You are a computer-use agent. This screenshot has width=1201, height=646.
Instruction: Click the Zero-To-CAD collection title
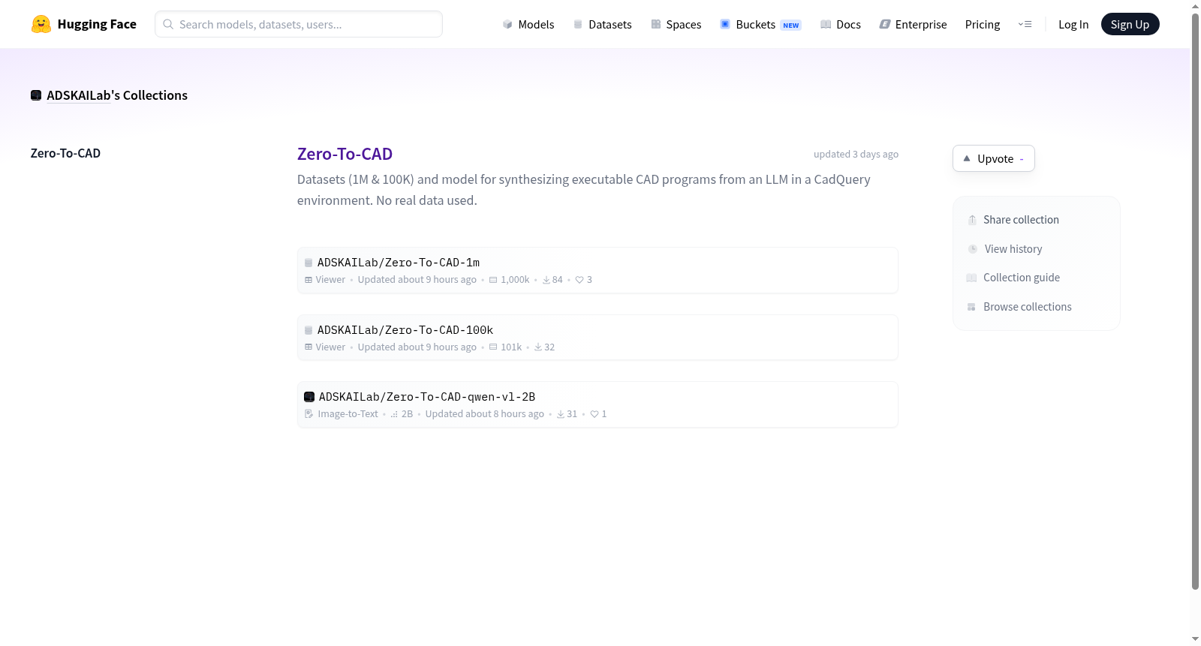pyautogui.click(x=345, y=154)
